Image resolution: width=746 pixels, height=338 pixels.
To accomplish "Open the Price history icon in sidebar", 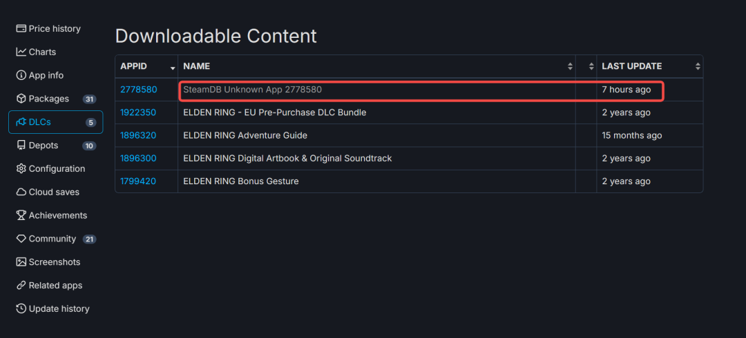I will click(21, 28).
